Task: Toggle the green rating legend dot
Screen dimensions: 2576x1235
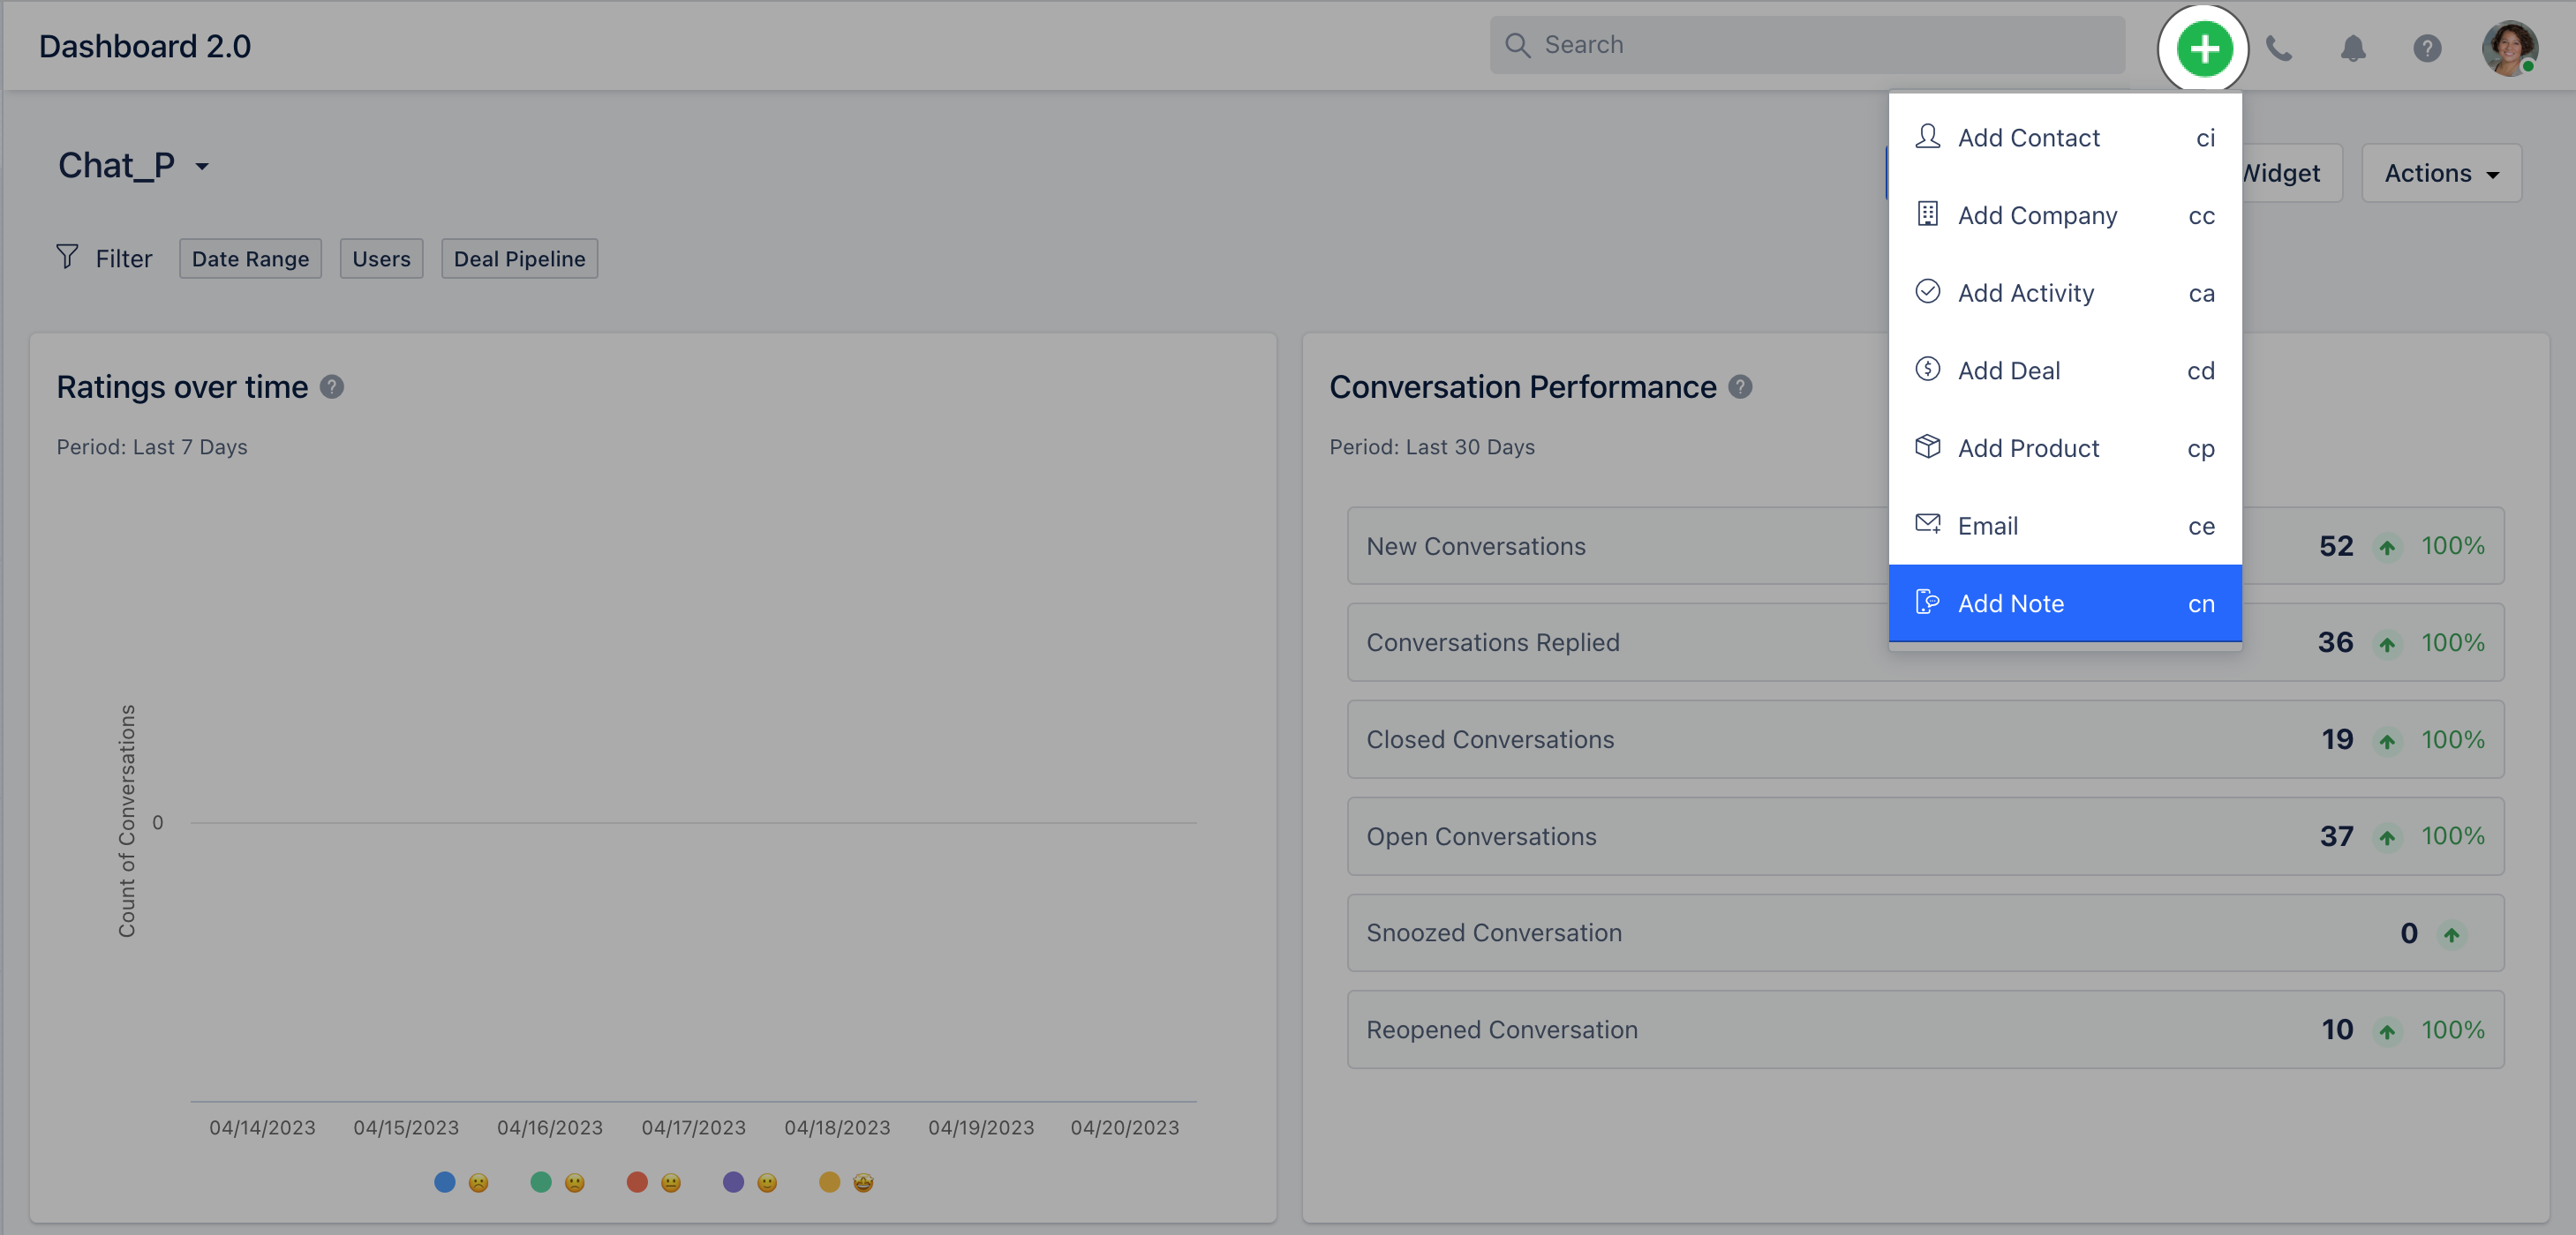Action: coord(541,1183)
